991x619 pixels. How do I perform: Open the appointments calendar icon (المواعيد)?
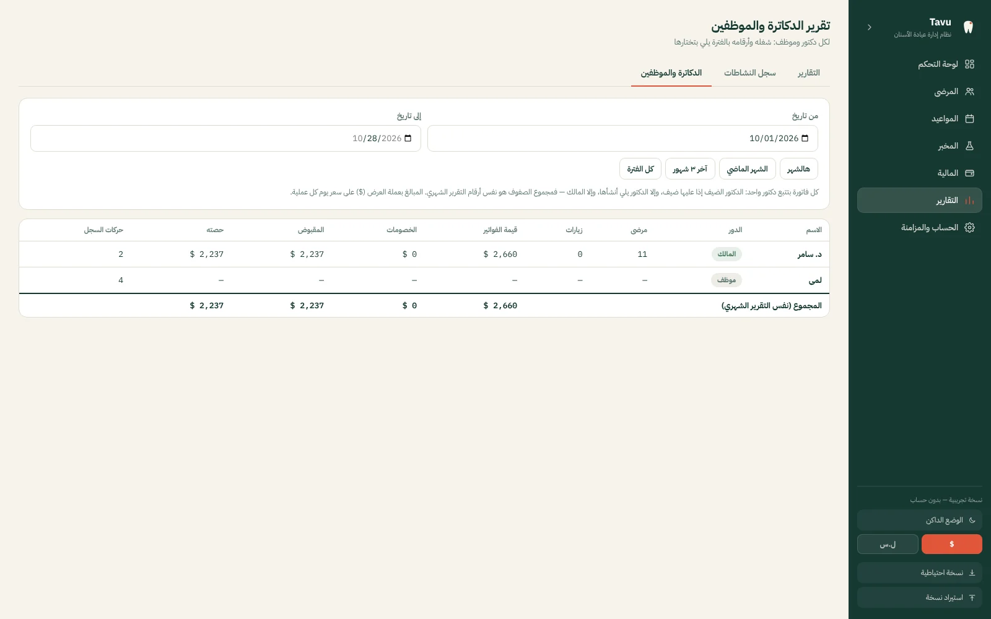970,119
